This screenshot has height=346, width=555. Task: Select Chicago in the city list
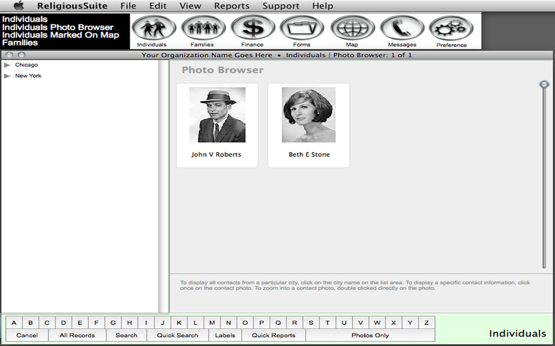coord(26,65)
